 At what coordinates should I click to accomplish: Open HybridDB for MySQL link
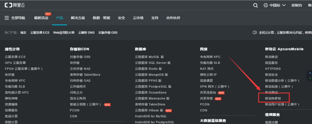[151, 116]
